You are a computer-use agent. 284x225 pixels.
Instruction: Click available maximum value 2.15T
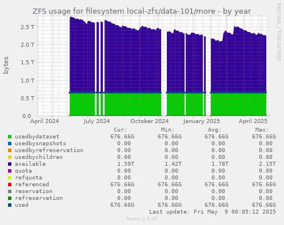click(x=267, y=164)
